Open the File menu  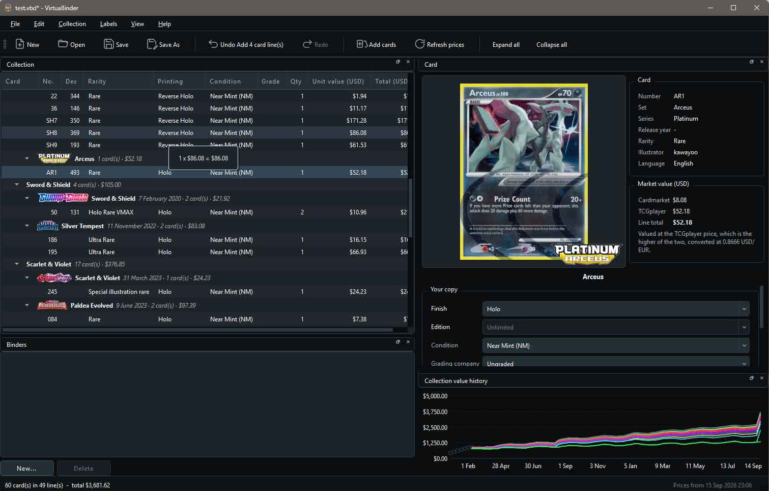pos(15,24)
